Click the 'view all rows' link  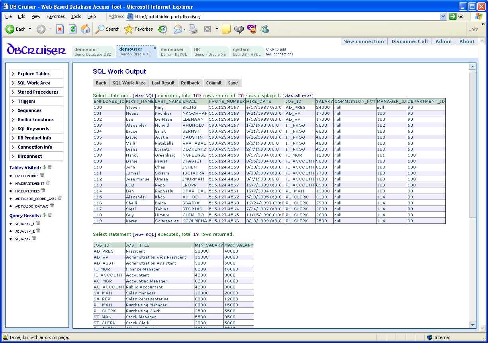point(298,96)
